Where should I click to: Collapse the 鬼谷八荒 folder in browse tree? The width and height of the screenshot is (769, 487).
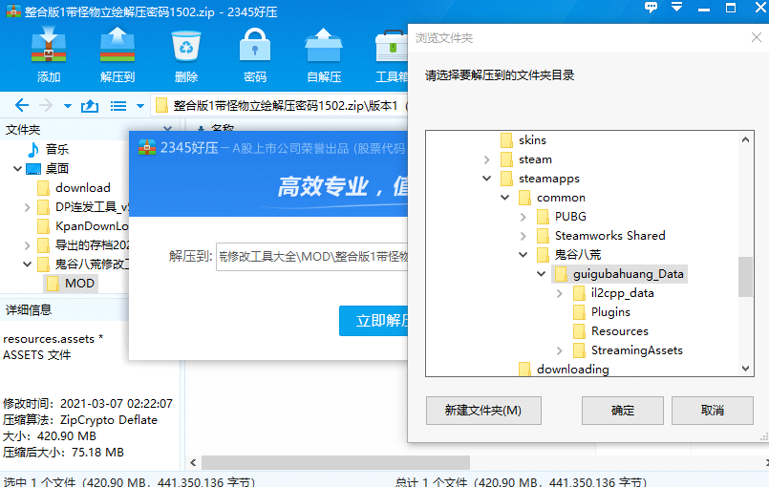point(523,255)
